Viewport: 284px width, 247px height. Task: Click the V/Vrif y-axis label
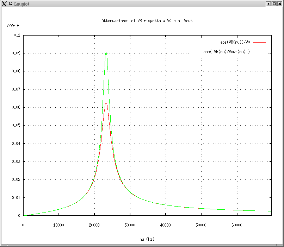point(13,26)
